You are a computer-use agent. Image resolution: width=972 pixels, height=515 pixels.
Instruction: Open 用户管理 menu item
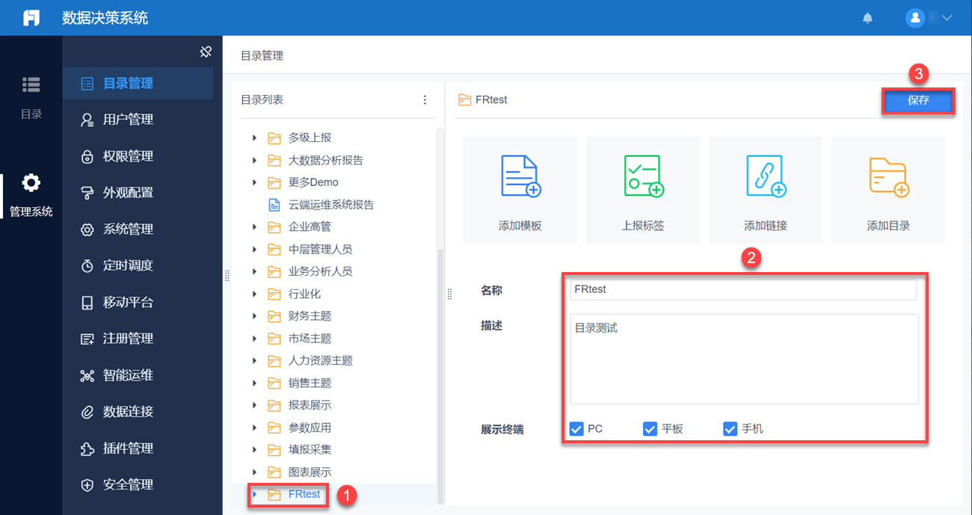pos(138,120)
